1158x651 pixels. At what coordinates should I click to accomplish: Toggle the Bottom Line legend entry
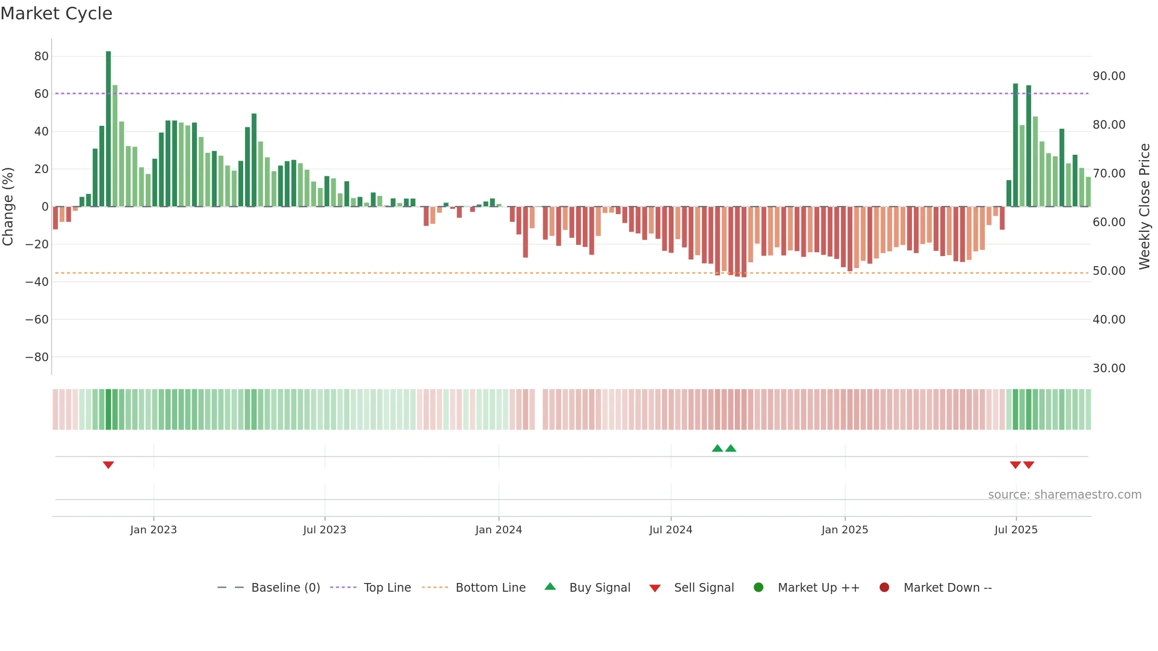474,587
